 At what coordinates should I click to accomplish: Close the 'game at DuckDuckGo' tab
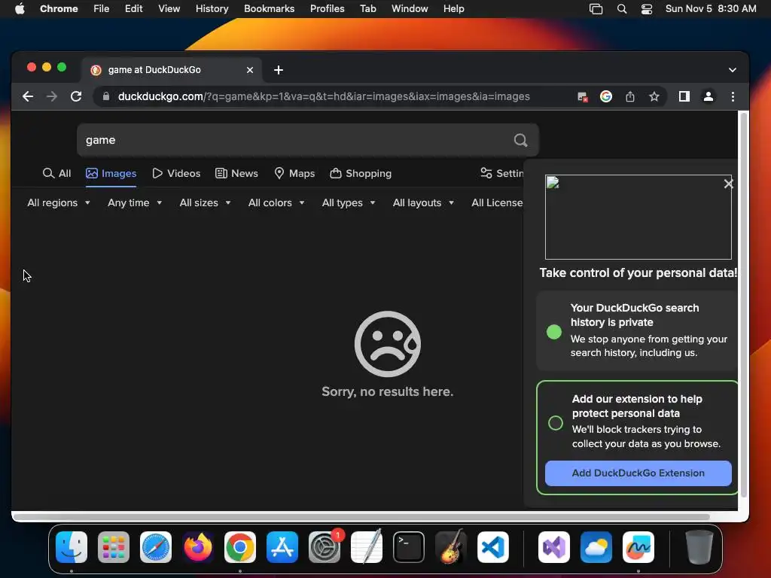point(250,70)
